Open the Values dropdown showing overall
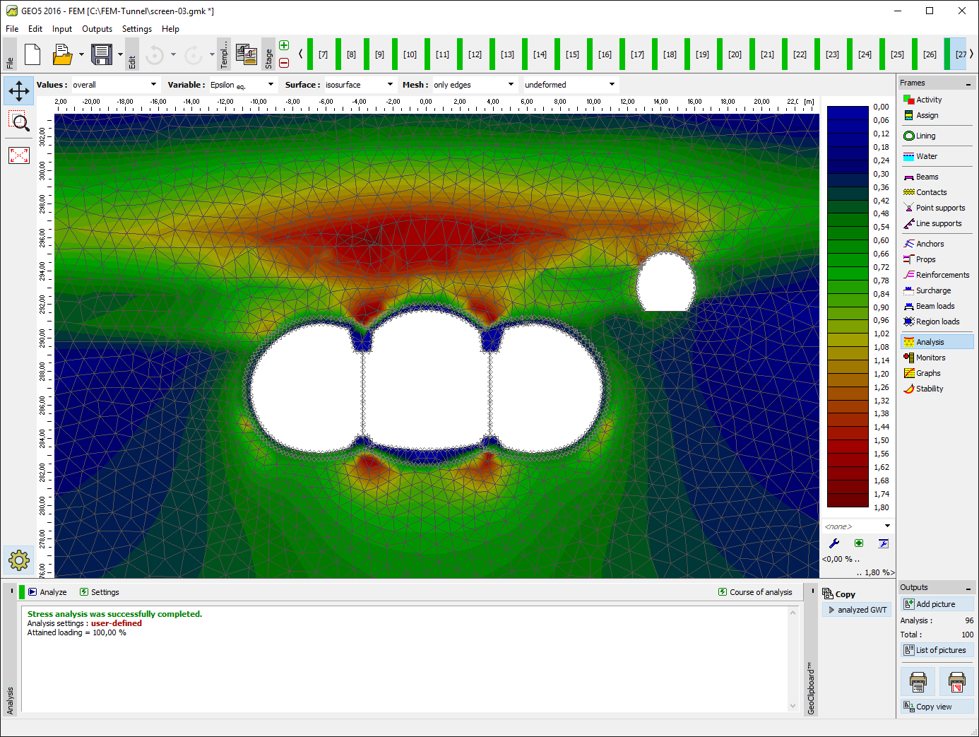 point(115,85)
